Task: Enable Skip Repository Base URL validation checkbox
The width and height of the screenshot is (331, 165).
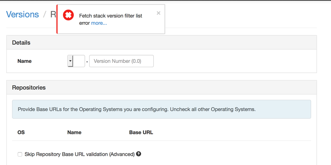Action: (20, 154)
